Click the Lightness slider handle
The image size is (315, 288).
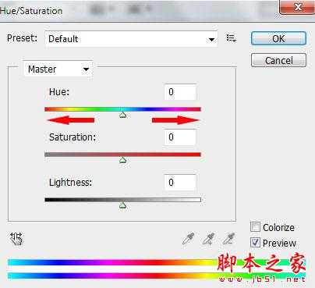[x=123, y=205]
